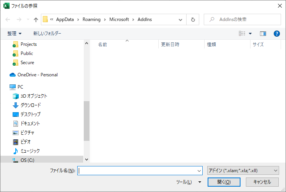Open the ツール(L) menu
The height and width of the screenshot is (192, 286).
pos(188,182)
